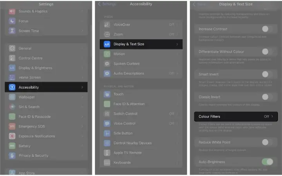The height and width of the screenshot is (176, 282).
Task: Tap the Side Button icon
Action: [x=107, y=133]
